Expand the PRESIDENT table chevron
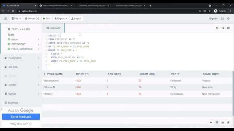This screenshot has width=234, height=131. coord(38,44)
